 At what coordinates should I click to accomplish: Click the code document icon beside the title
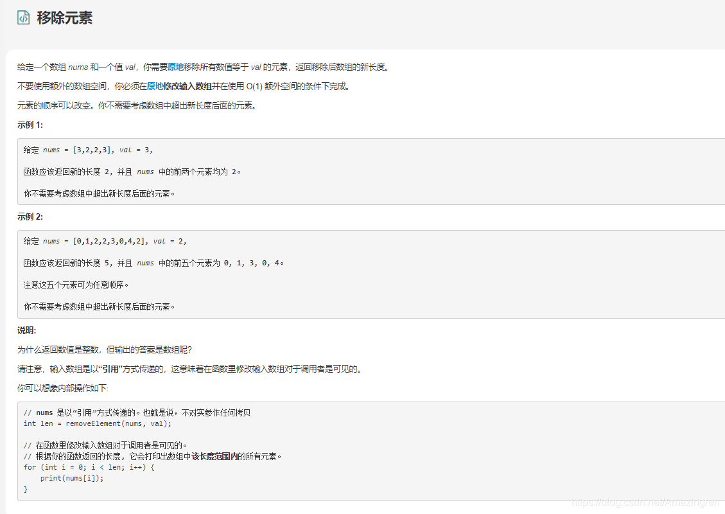(x=23, y=17)
